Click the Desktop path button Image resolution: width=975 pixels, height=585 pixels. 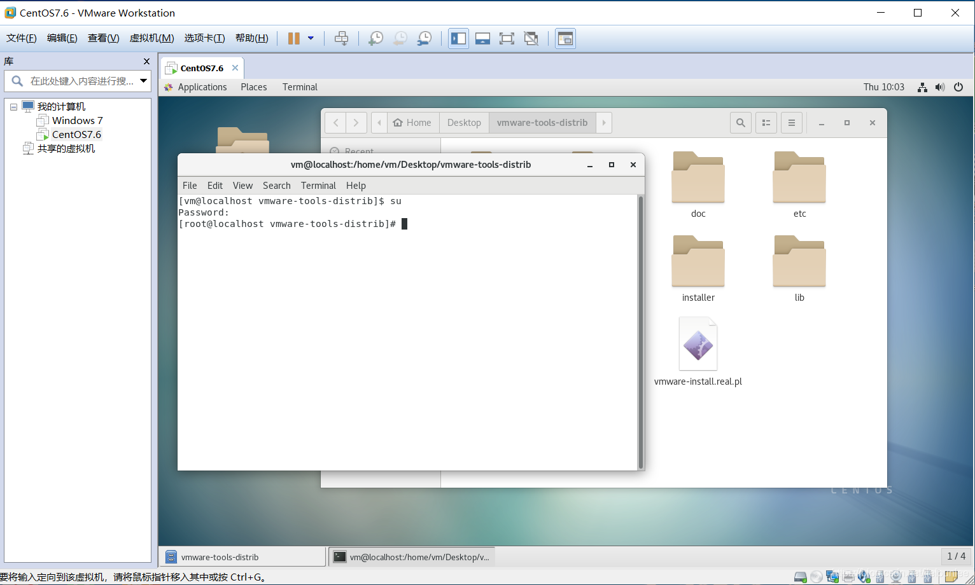click(x=464, y=123)
